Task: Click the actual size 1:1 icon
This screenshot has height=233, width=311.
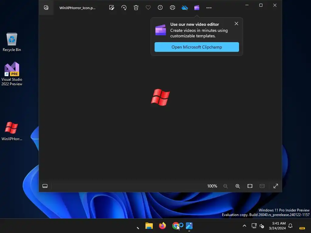Action: [262, 186]
